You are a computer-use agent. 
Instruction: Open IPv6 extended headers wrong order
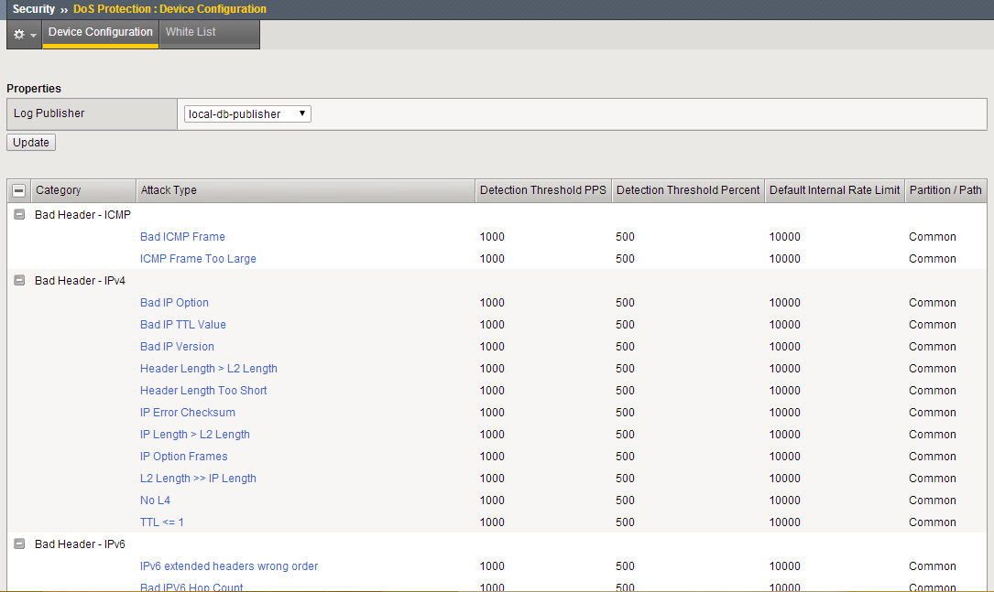229,566
